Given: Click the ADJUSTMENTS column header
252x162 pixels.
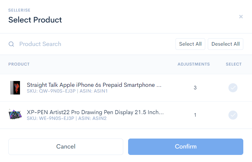Looking at the screenshot, I should 194,64.
